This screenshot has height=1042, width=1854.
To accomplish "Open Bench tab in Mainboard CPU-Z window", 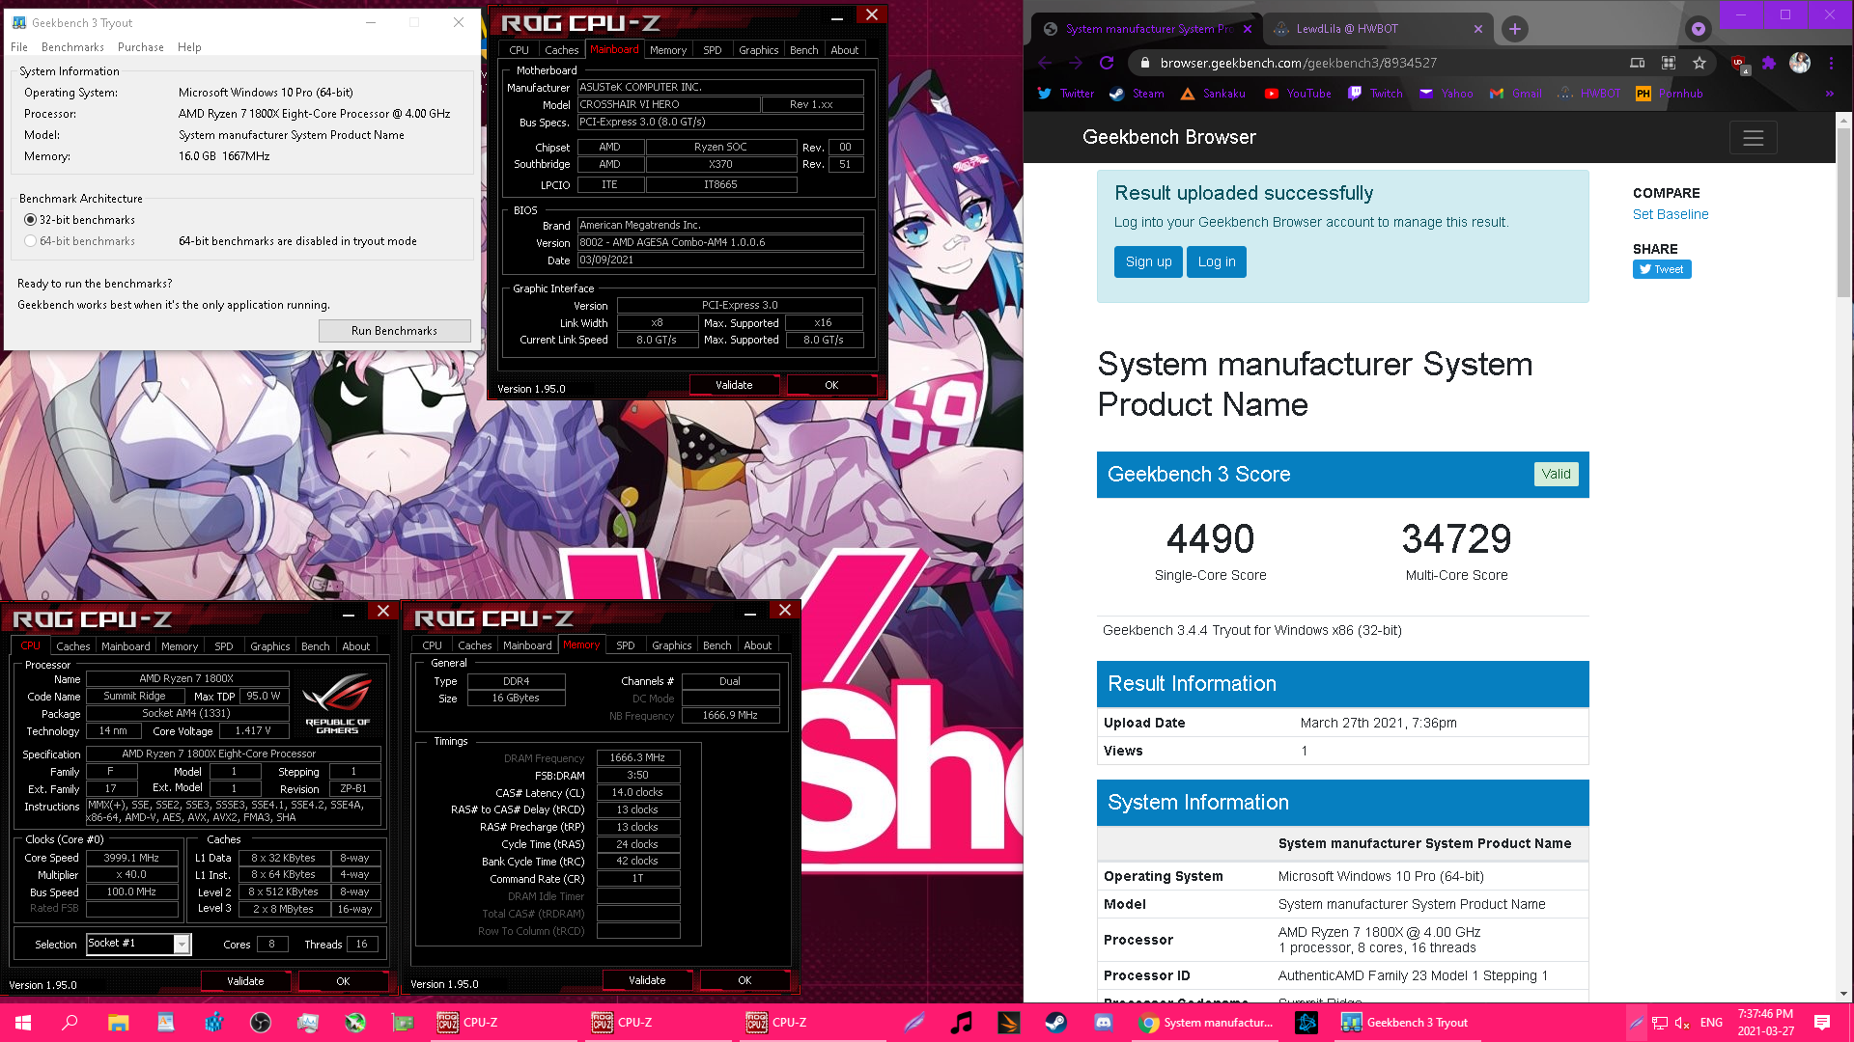I will point(803,50).
